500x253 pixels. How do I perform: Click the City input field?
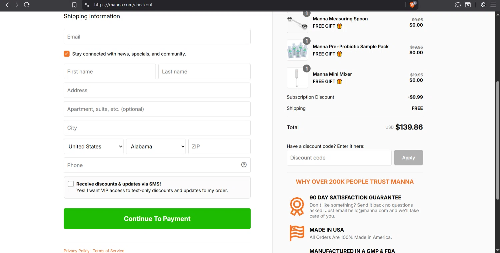157,128
